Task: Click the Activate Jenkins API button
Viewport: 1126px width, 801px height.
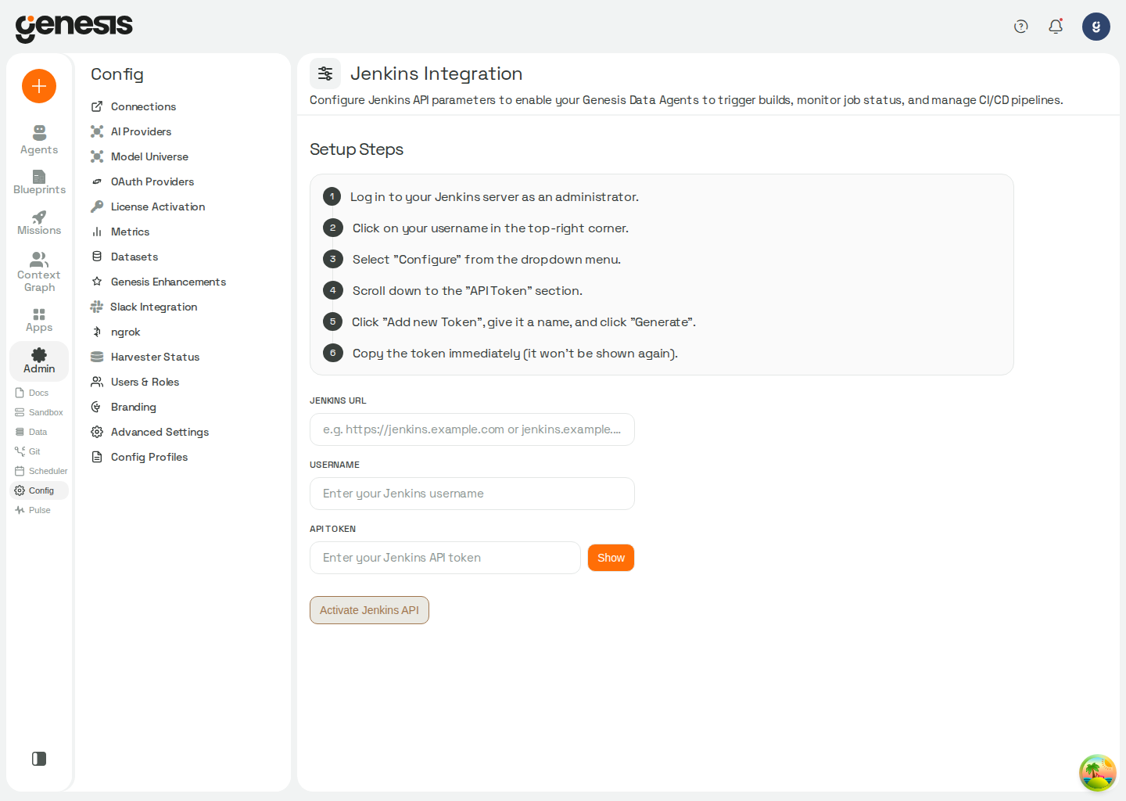Action: coord(369,610)
